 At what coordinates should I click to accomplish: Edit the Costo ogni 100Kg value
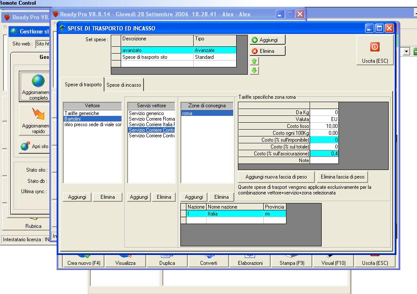324,133
